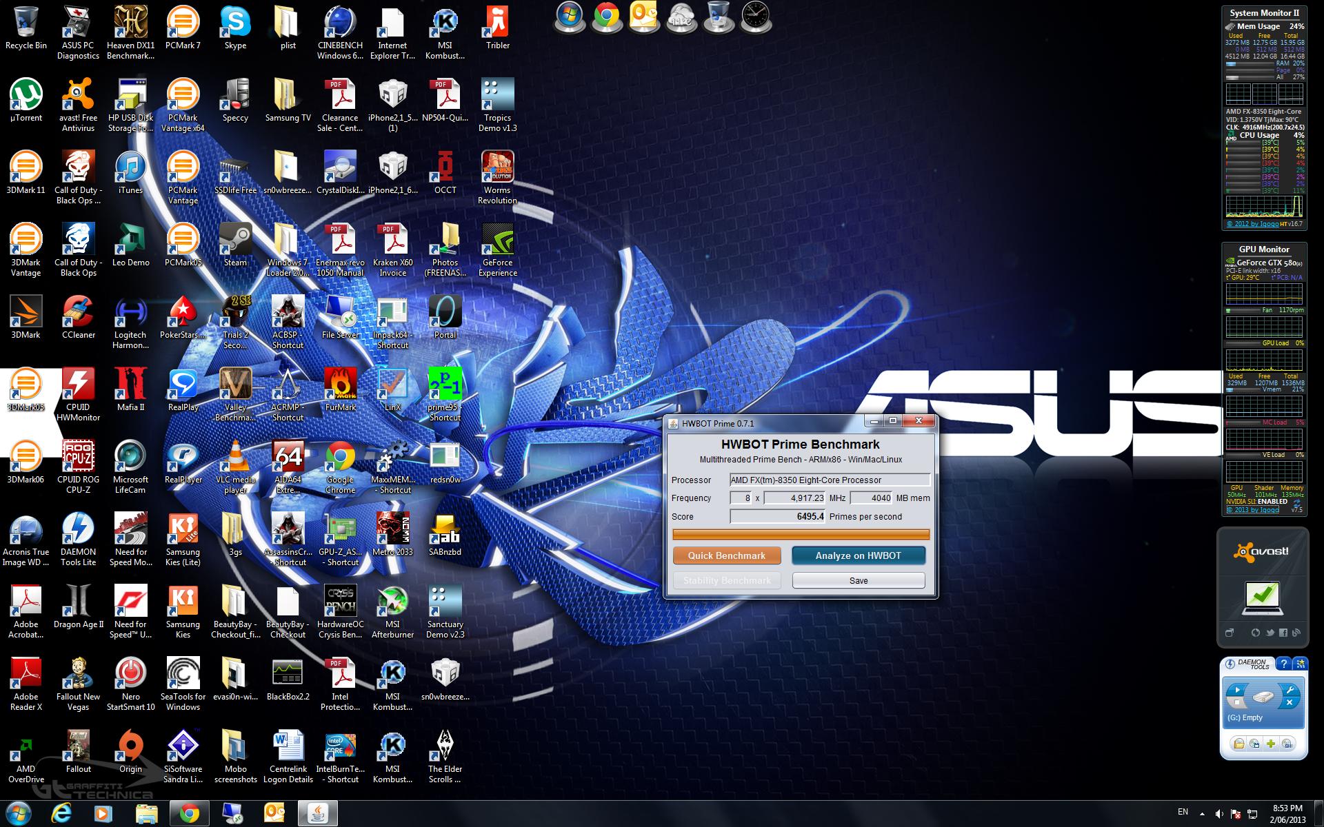This screenshot has width=1324, height=827.
Task: Launch Internet Explorer from the taskbar
Action: click(61, 814)
